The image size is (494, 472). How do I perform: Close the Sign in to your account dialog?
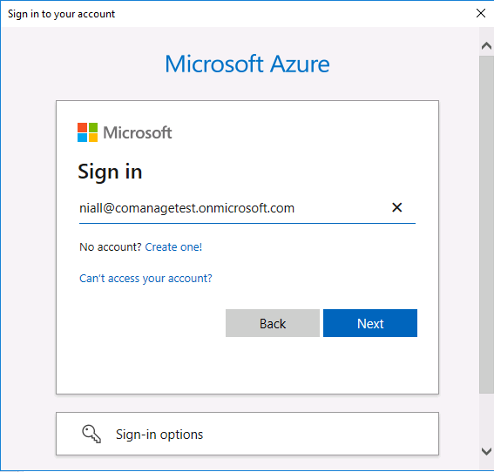click(481, 13)
